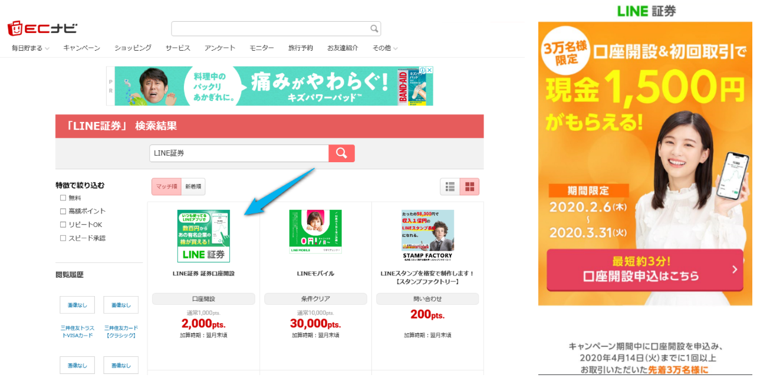760x378 pixels.
Task: Open the LINEモバイル title link
Action: (315, 274)
